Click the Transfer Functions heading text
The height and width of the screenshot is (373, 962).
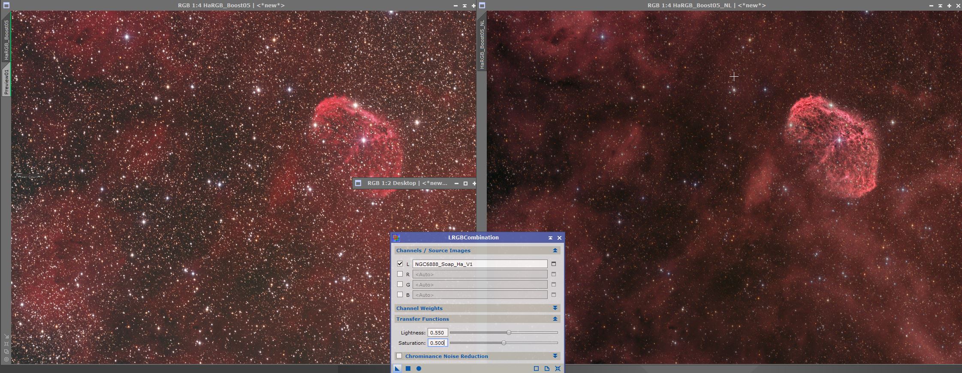422,319
